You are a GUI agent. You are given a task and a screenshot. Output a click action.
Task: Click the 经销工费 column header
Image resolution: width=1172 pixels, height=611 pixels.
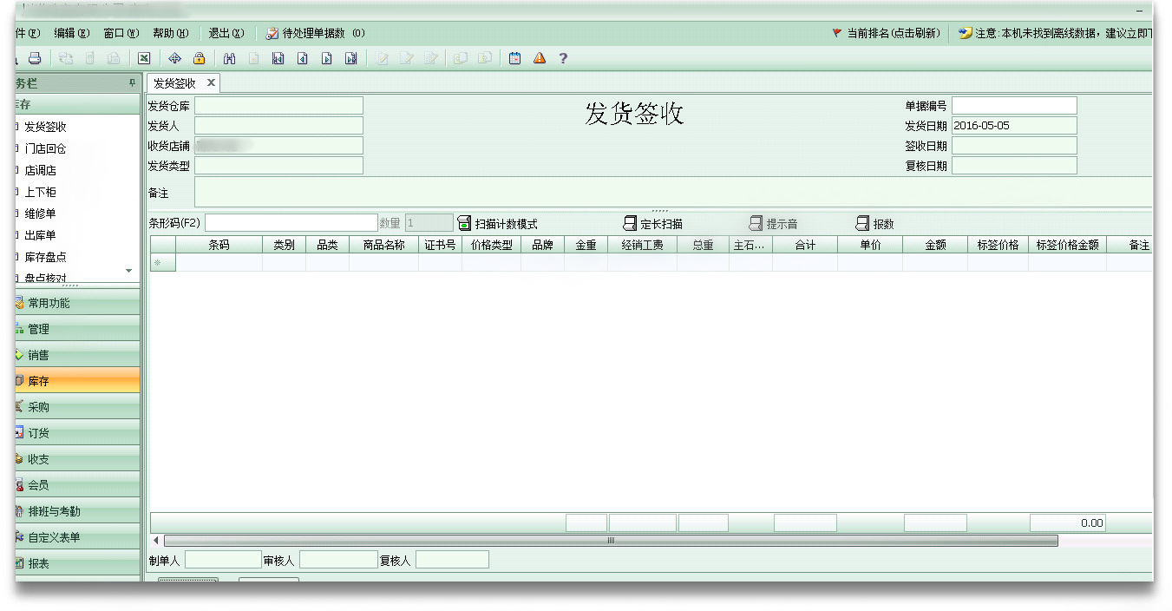tap(642, 245)
